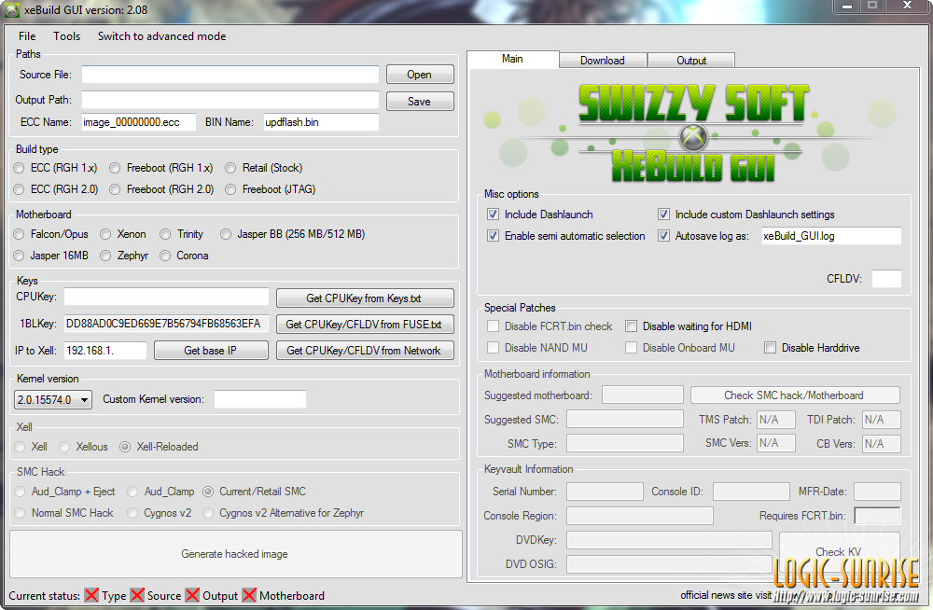933x610 pixels.
Task: Click the CFLDV input field
Action: (x=886, y=279)
